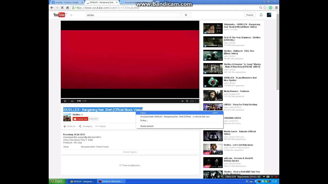Screen dimensions: 328x184
Task: Pause Bandicam recording
Action: click(x=272, y=177)
